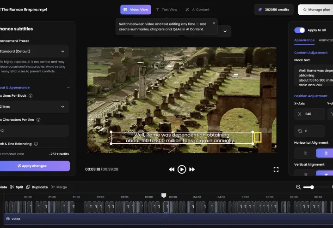The image size is (333, 228).
Task: Collapse the Layout & Appearance section
Action: (x=68, y=88)
